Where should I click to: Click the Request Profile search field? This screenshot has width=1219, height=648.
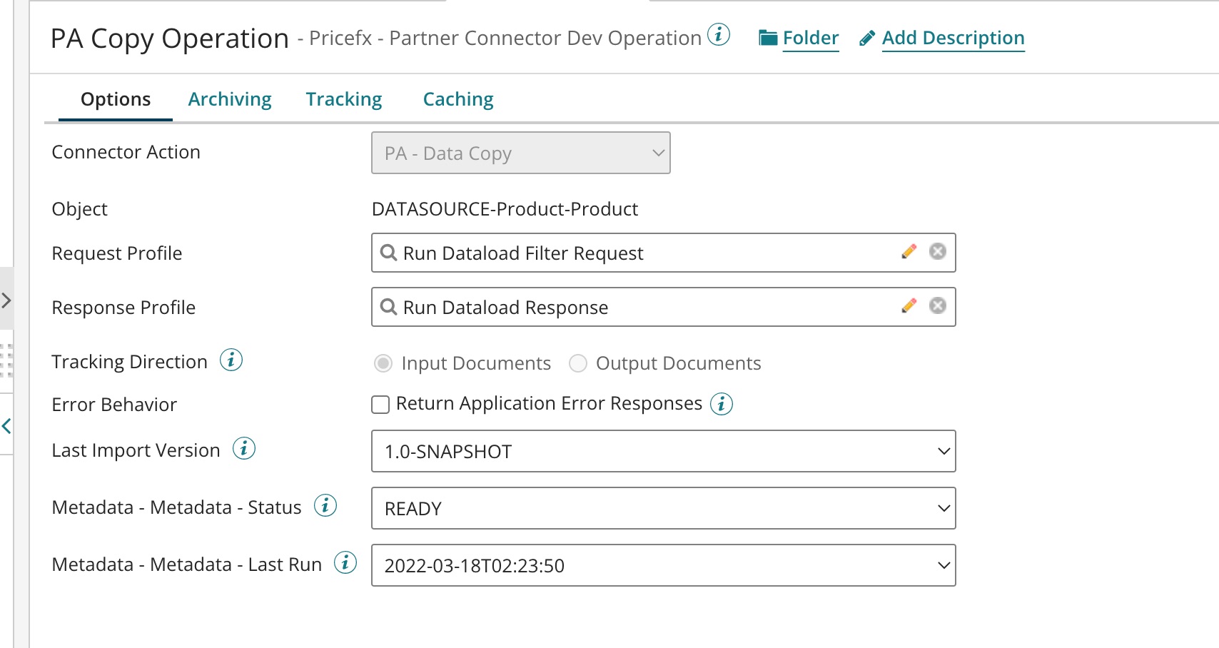(x=642, y=253)
